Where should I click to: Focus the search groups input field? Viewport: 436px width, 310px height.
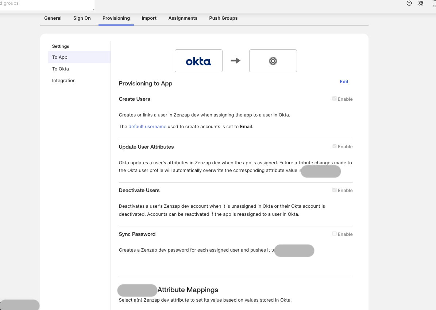click(47, 4)
